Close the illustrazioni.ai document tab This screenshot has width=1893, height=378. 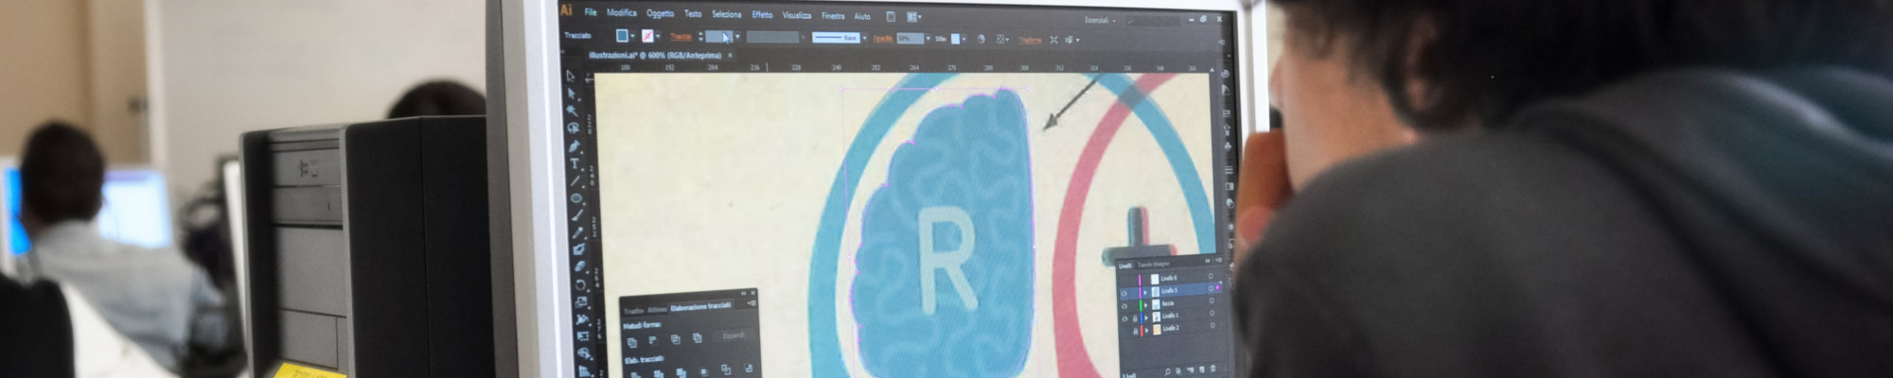730,55
